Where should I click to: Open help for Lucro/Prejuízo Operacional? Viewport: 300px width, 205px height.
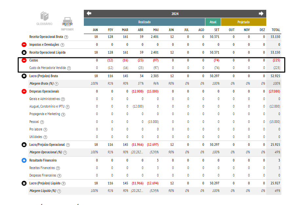point(68,145)
